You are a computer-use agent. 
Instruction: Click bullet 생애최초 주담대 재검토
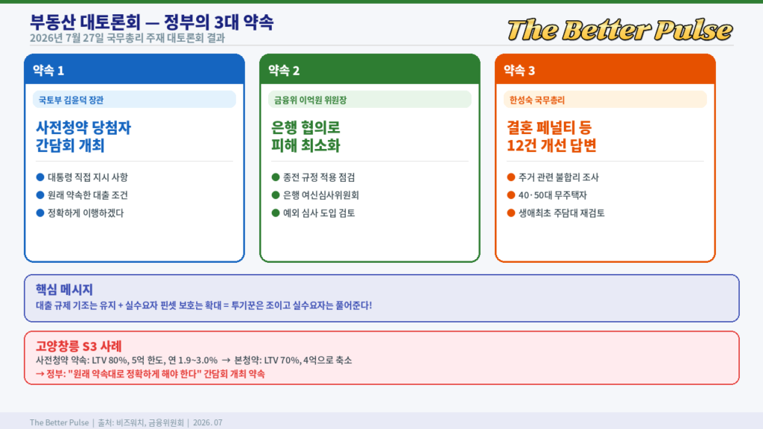click(x=556, y=213)
